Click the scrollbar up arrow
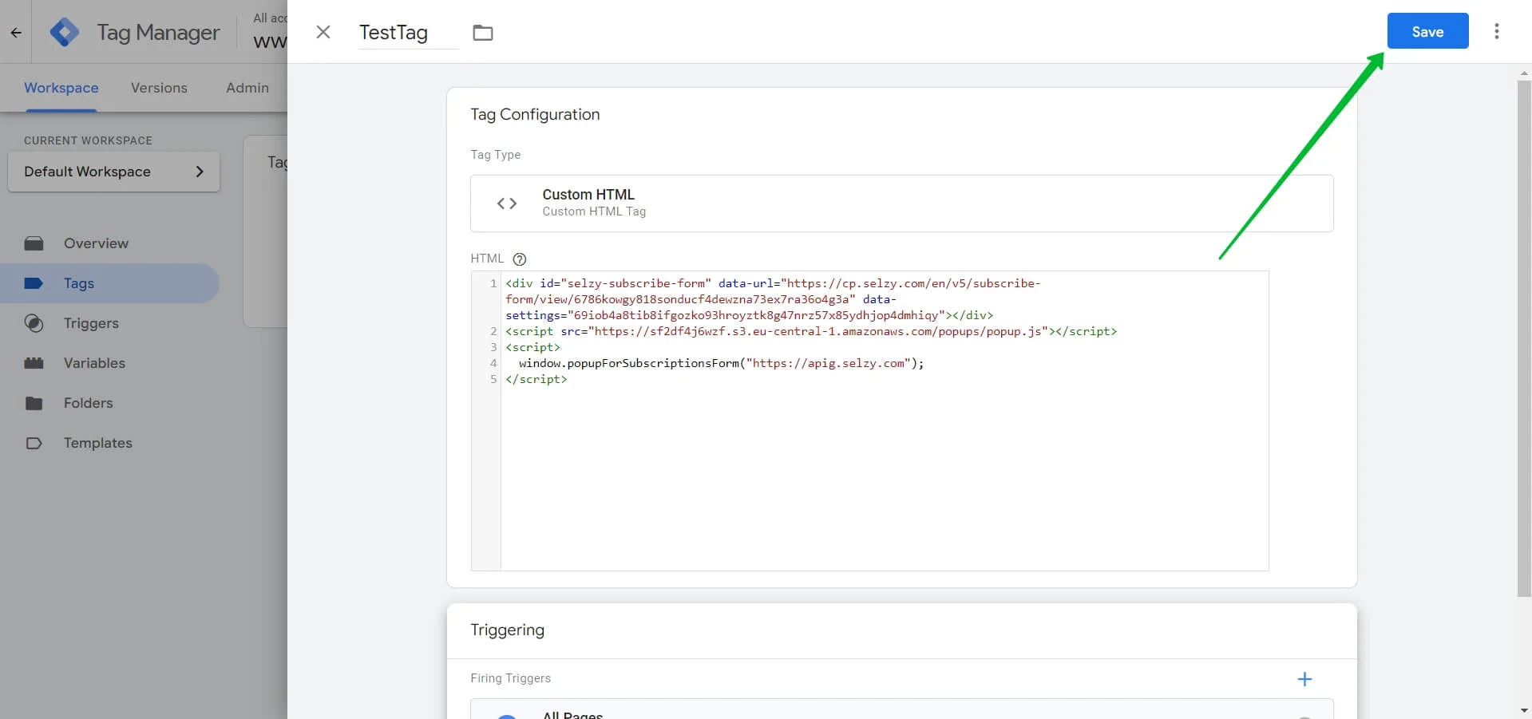The image size is (1532, 719). point(1524,73)
